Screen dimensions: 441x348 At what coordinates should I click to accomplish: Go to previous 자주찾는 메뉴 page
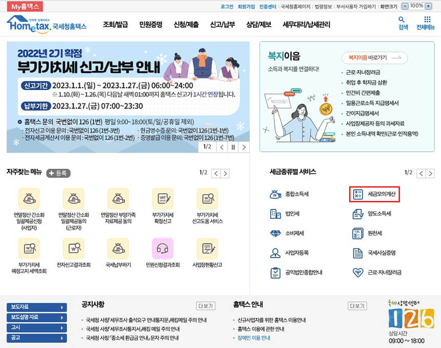pyautogui.click(x=216, y=173)
